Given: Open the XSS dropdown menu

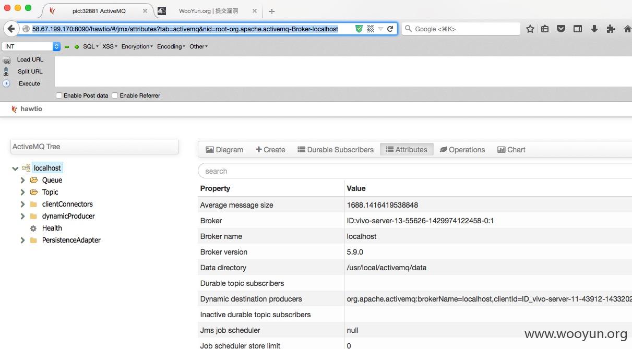Looking at the screenshot, I should click(110, 46).
